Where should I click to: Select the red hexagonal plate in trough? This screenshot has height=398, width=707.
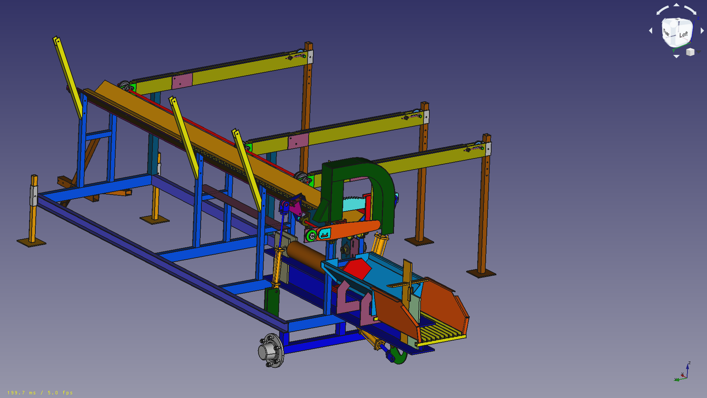click(x=357, y=269)
